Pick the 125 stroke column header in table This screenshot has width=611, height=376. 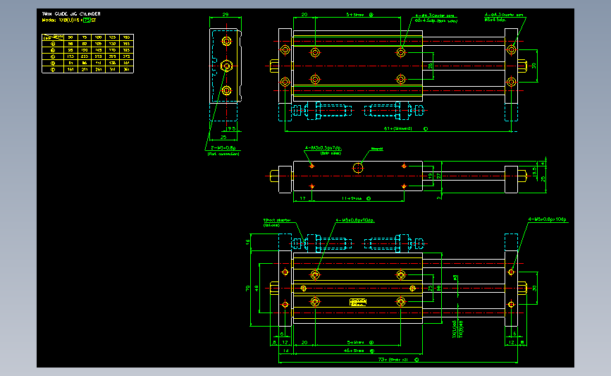[x=112, y=37]
